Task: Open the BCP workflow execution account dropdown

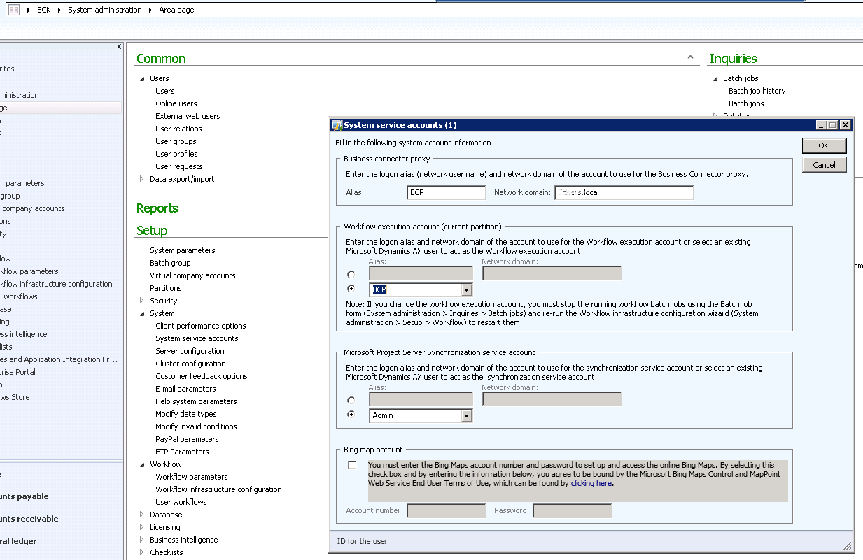Action: [467, 289]
